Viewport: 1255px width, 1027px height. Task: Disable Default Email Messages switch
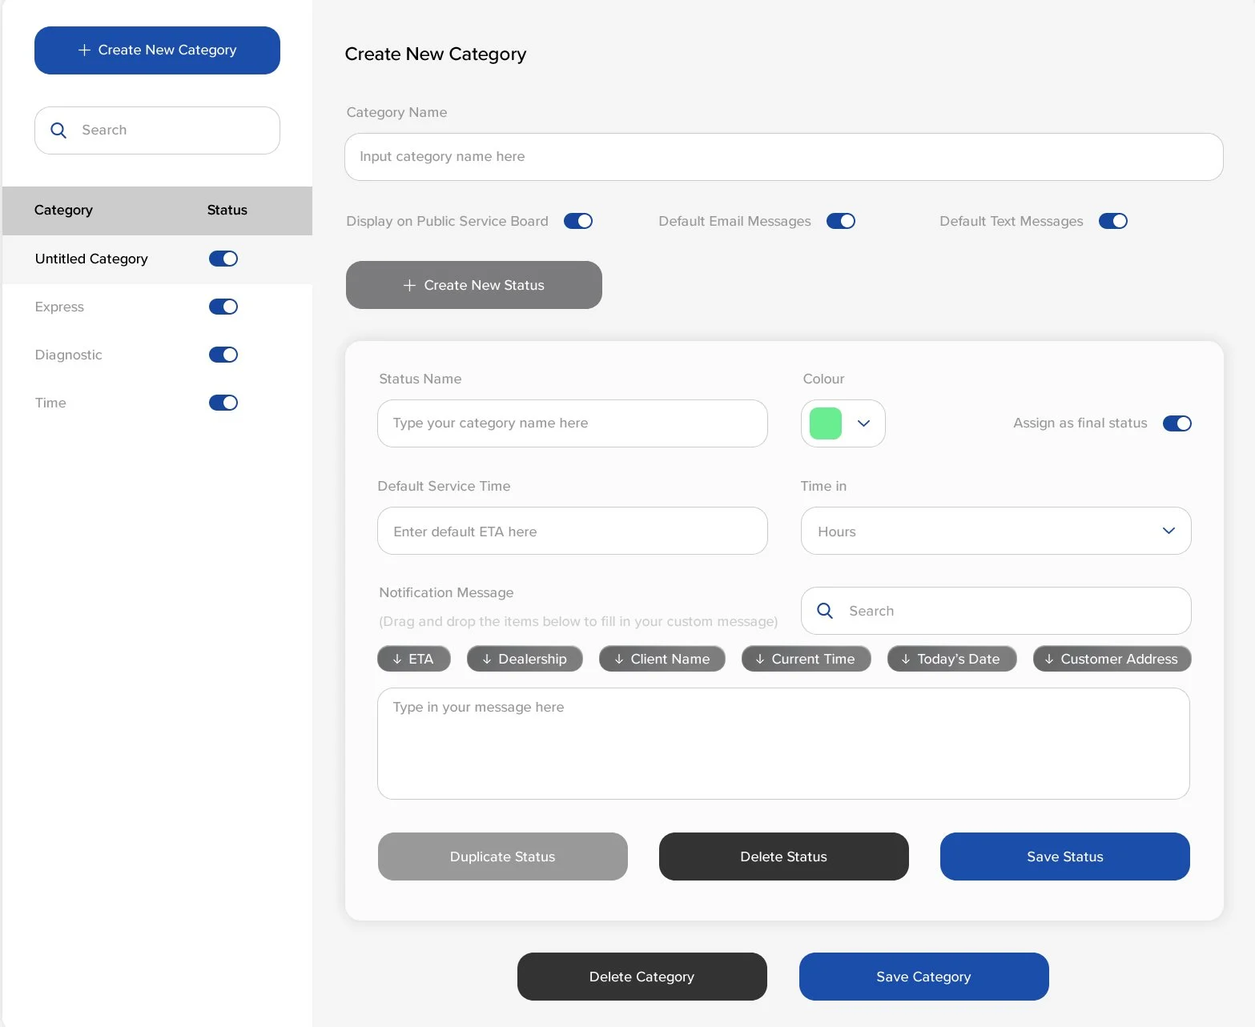(x=841, y=221)
